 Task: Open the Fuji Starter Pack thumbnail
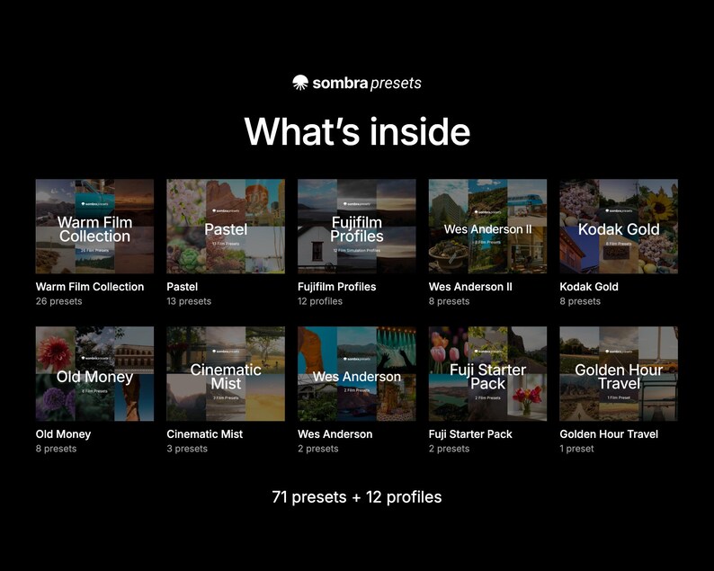click(x=487, y=374)
